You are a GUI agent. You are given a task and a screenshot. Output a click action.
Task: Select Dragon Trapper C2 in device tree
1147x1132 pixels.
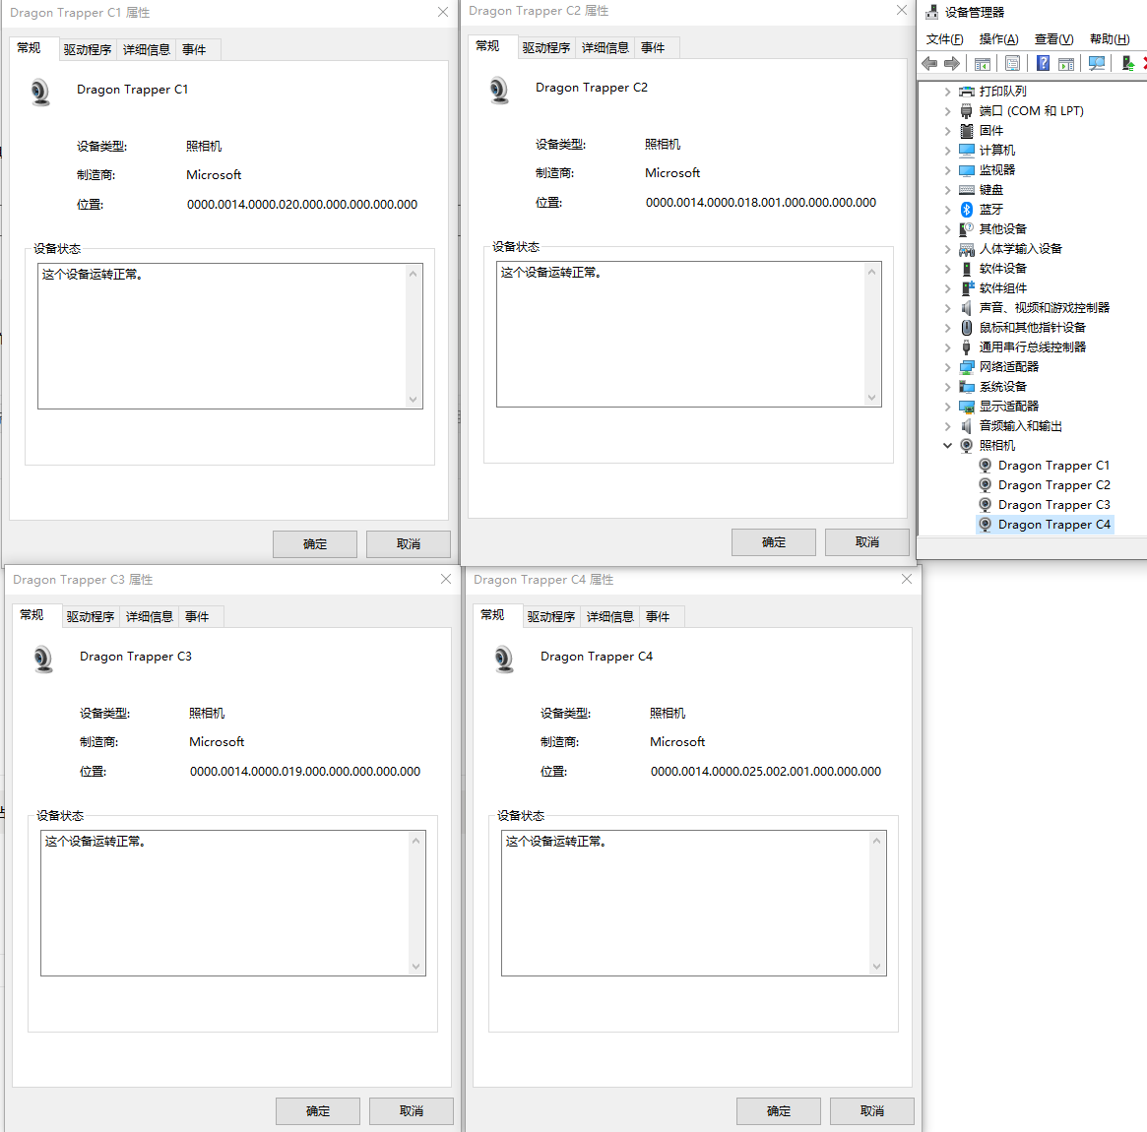pos(1053,485)
